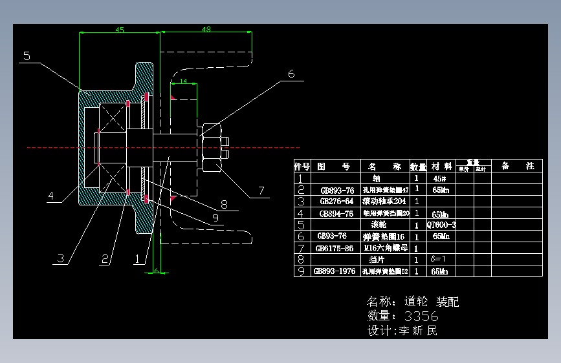The height and width of the screenshot is (363, 561).
Task: Click the '滚轮' name cell
Action: 379,224
